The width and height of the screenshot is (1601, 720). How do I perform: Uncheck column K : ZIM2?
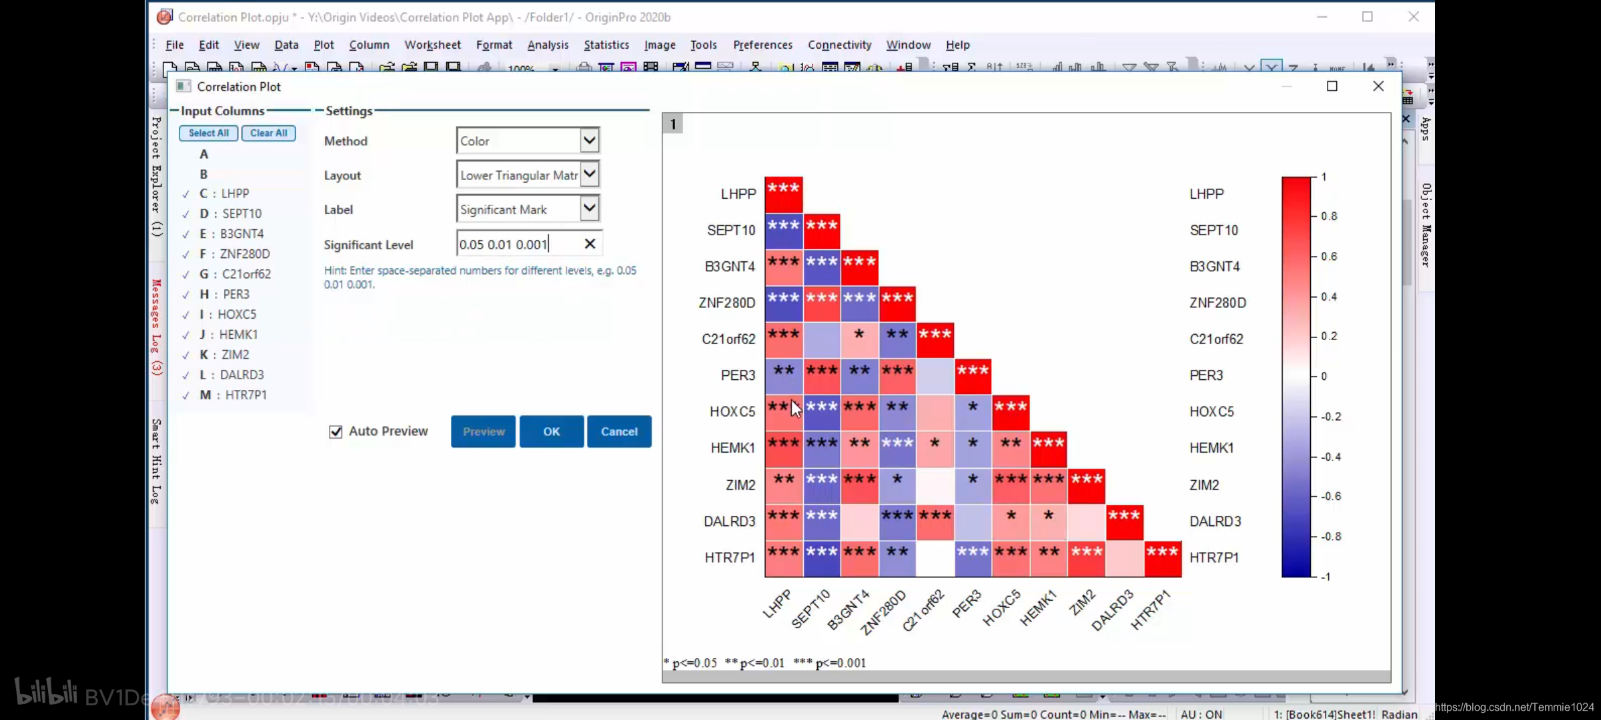coord(186,355)
